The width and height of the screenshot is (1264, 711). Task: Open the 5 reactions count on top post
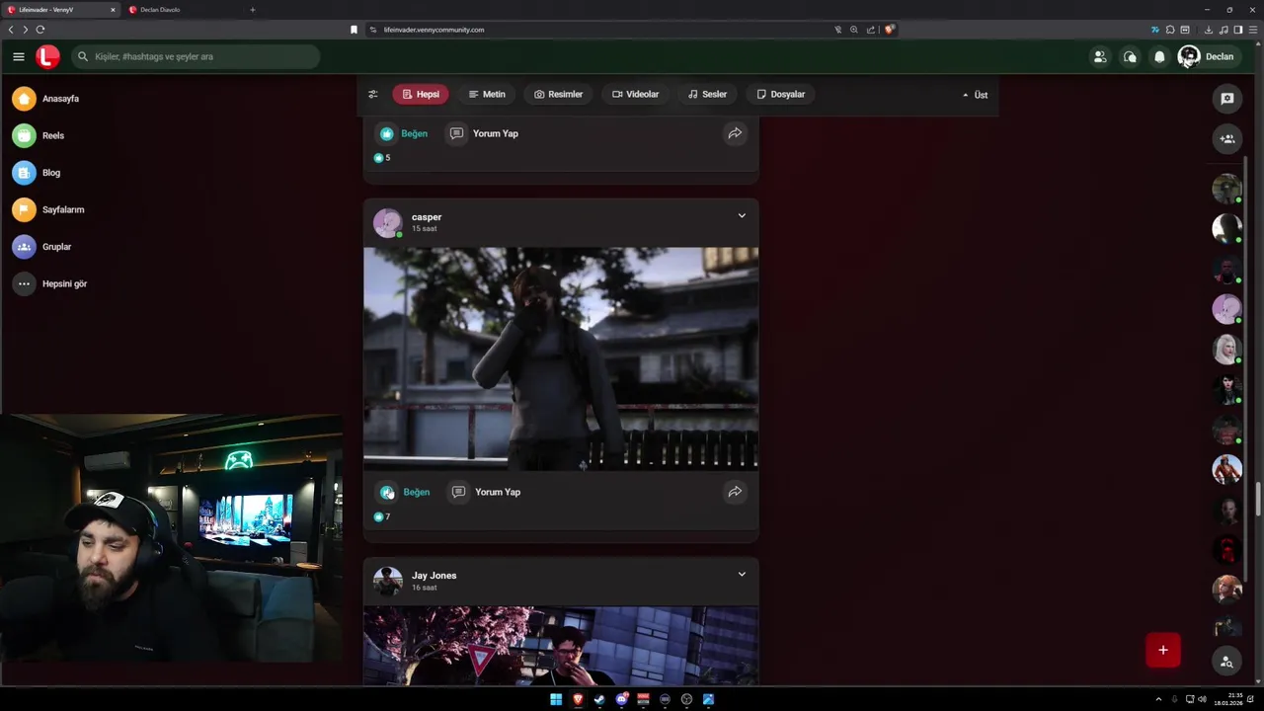382,158
